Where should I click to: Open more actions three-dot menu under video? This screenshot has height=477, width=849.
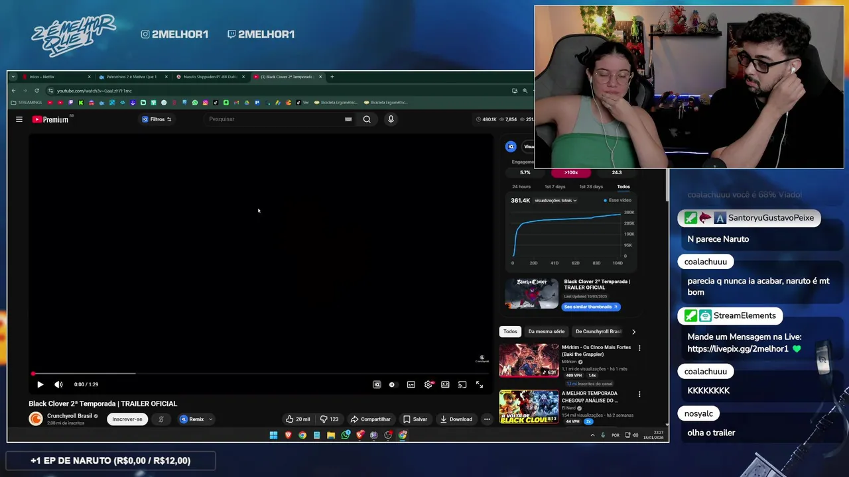click(487, 419)
